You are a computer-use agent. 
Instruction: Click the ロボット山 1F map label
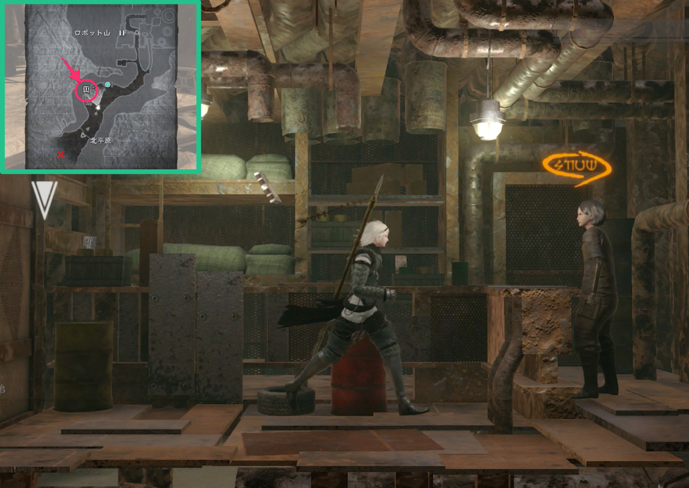[100, 33]
